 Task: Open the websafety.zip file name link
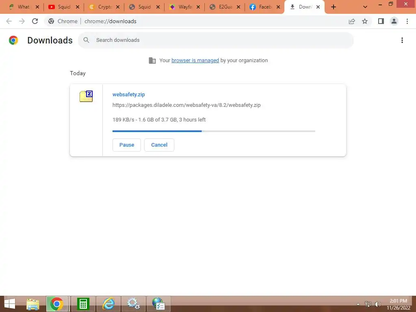point(129,94)
